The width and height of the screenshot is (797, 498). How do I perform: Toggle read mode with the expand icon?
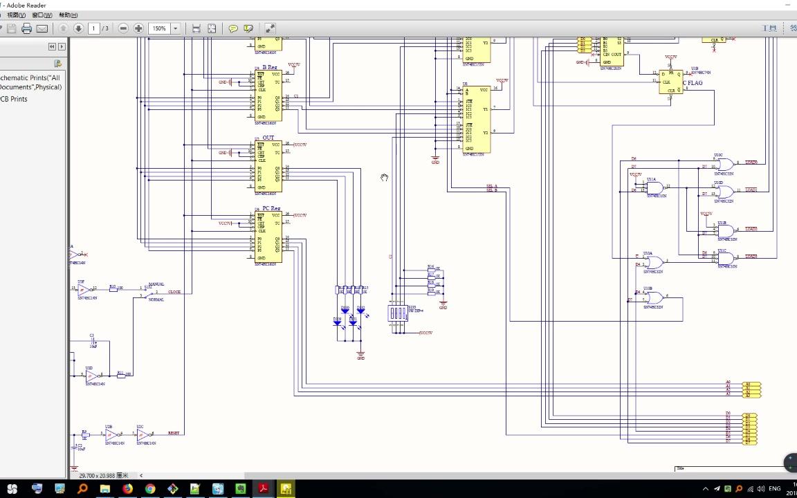(270, 28)
